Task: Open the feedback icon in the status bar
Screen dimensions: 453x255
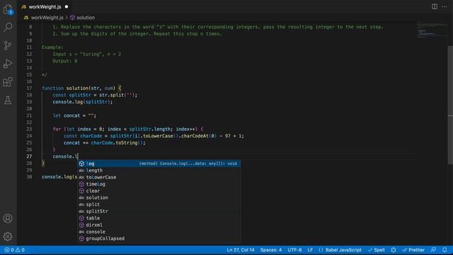Action: point(433,250)
